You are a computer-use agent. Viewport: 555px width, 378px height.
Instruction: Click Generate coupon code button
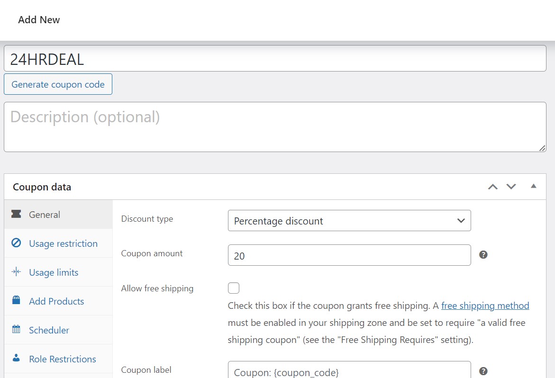pyautogui.click(x=58, y=84)
